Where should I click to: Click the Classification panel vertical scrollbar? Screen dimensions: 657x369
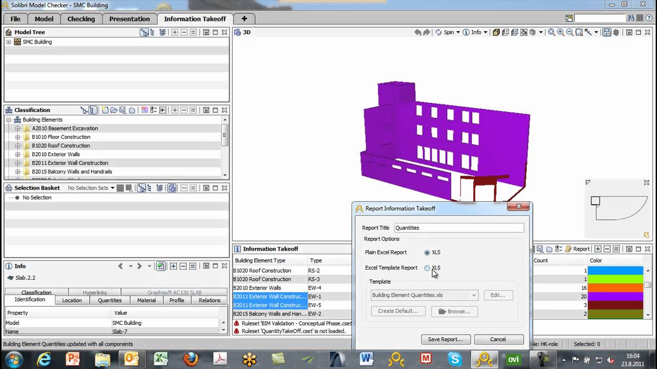tap(224, 147)
